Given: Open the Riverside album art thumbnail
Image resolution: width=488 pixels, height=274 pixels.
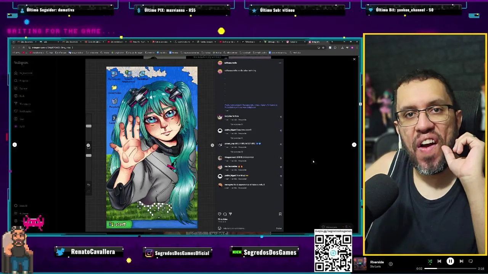Looking at the screenshot, I should click(360, 264).
